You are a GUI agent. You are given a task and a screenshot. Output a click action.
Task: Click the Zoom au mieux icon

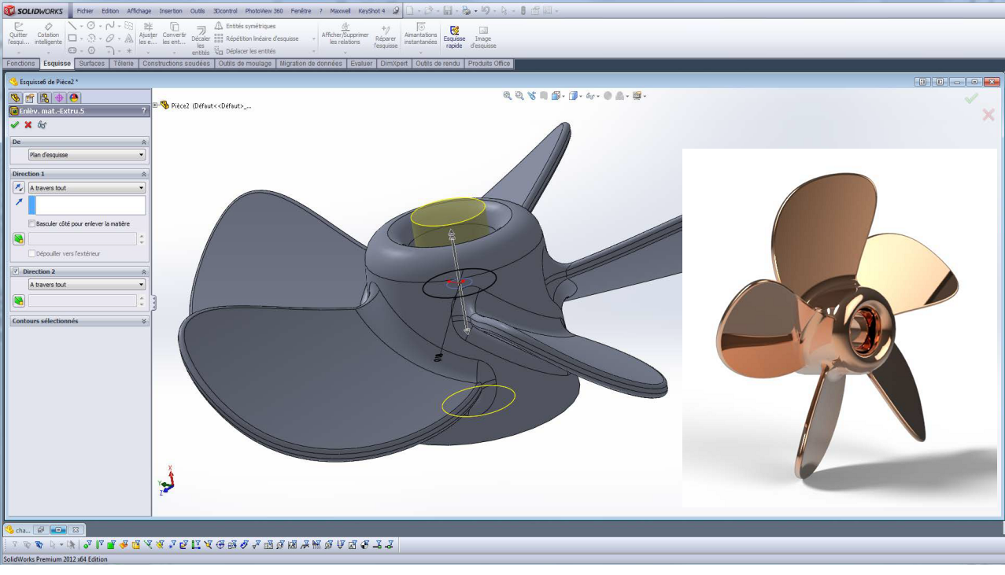pos(507,95)
